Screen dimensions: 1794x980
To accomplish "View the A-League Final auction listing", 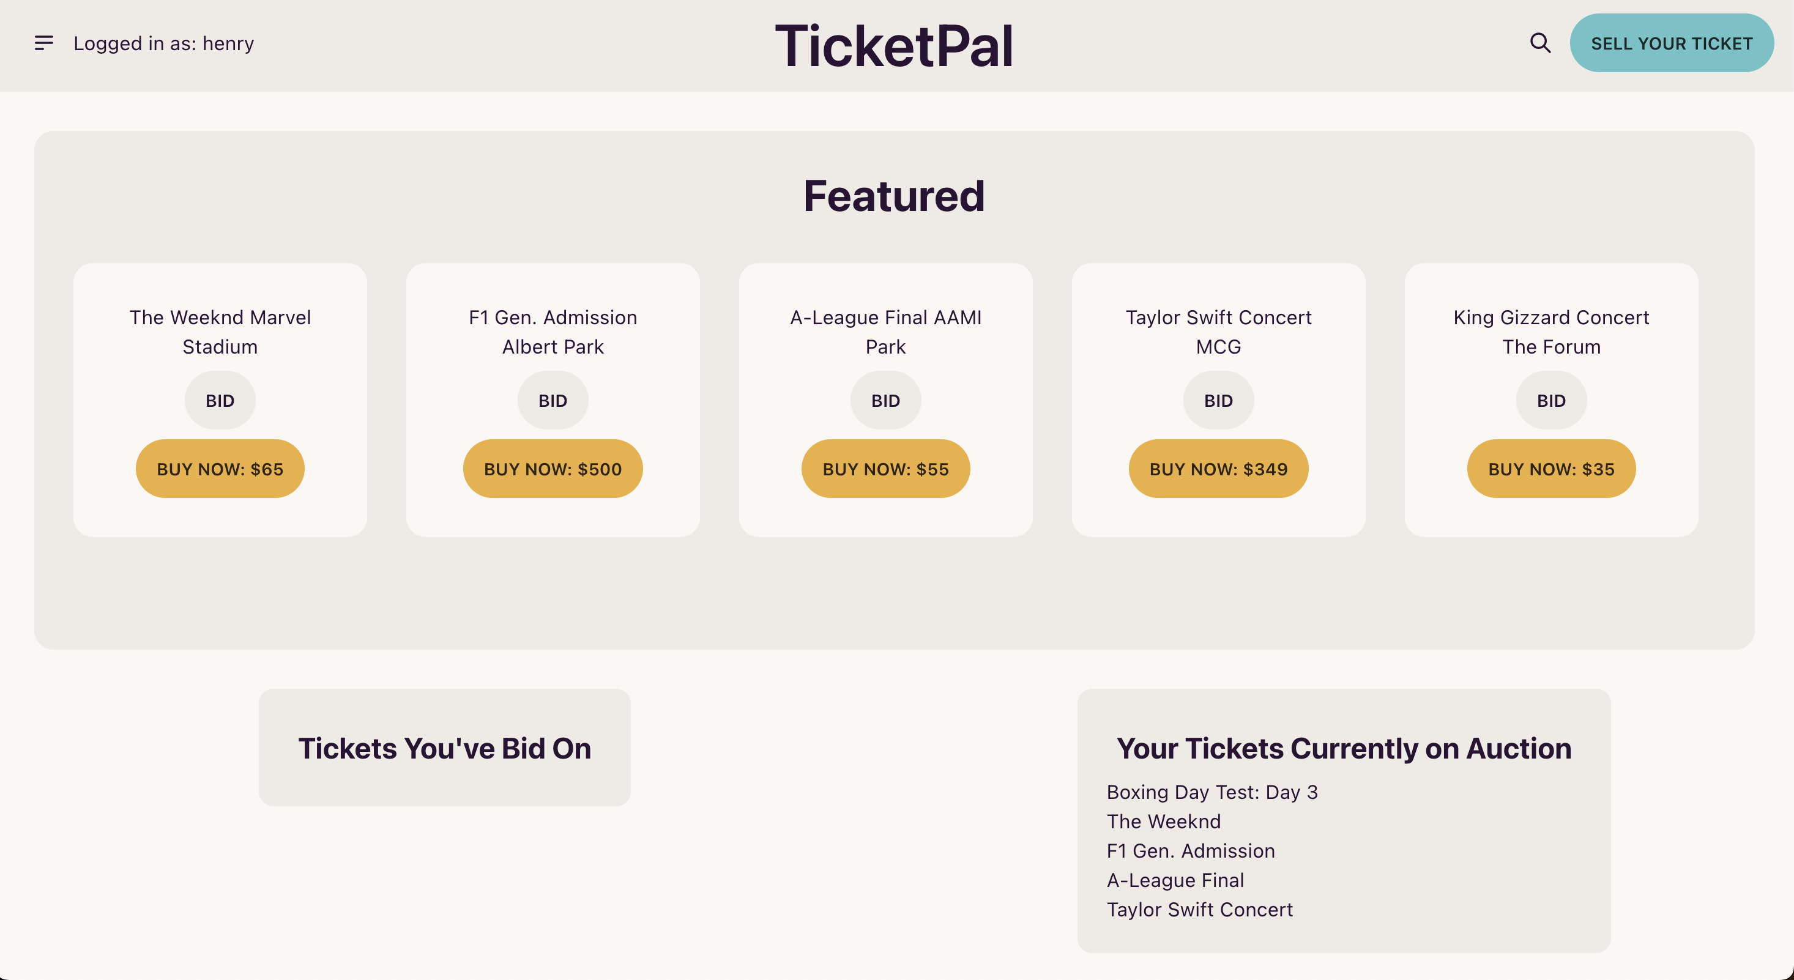I will click(1175, 880).
